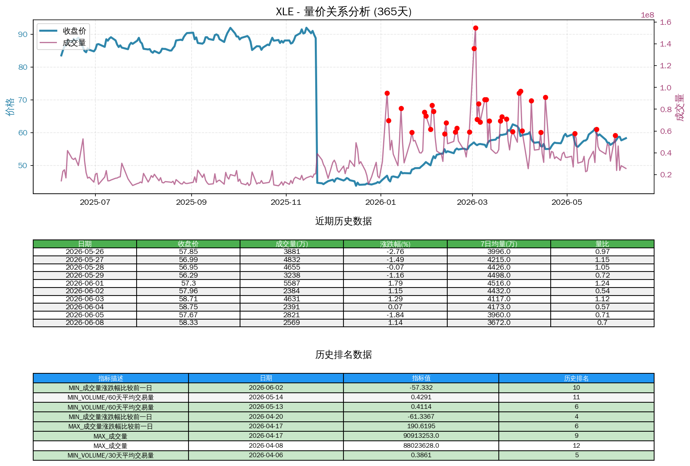Click x-axis label 2026-03
690x466 pixels.
coord(472,202)
